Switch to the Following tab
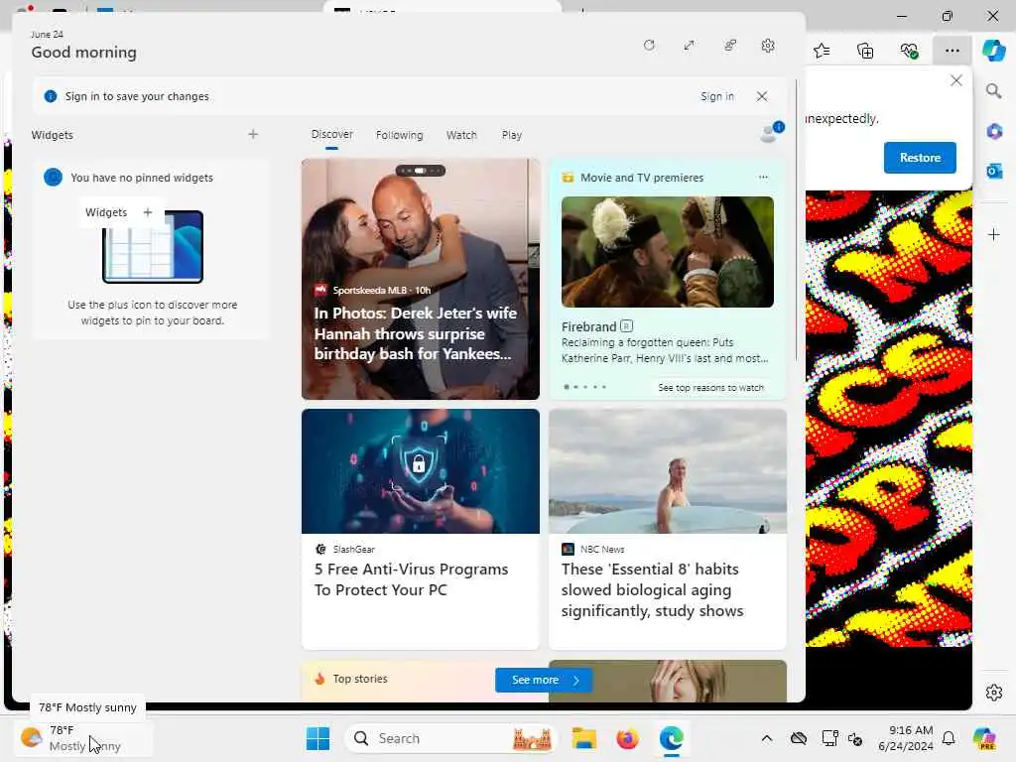Image resolution: width=1016 pixels, height=762 pixels. [399, 135]
